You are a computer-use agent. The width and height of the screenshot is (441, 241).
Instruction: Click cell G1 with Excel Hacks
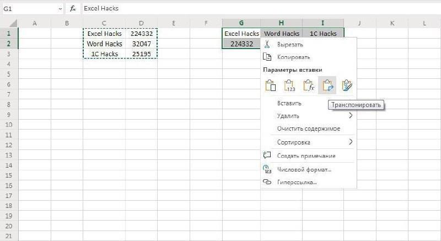click(x=241, y=34)
